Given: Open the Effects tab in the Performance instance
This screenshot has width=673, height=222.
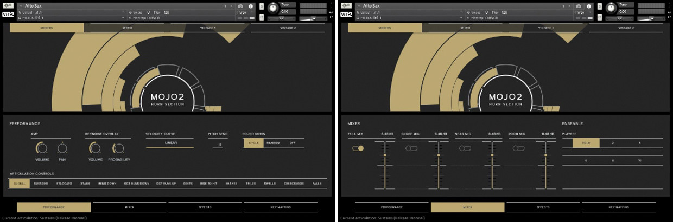Looking at the screenshot, I should [205, 207].
